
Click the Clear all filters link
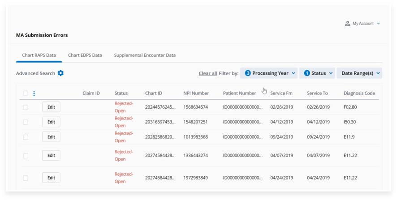click(208, 73)
